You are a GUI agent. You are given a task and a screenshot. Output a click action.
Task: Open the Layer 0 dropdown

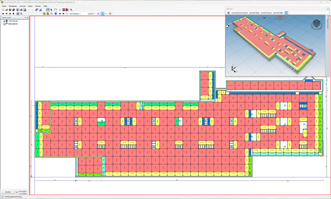(91, 14)
